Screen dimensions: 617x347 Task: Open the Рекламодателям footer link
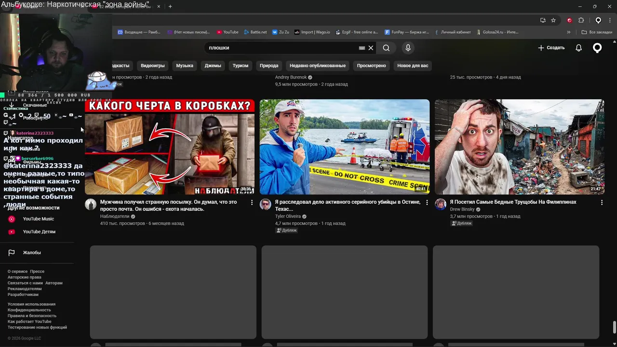point(25,289)
